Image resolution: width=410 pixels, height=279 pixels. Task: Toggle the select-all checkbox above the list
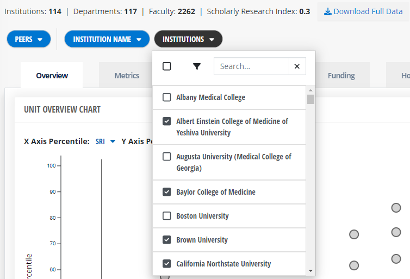coord(167,66)
